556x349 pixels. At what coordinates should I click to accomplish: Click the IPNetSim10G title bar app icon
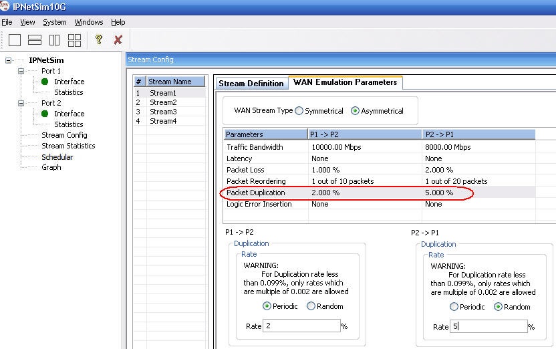pyautogui.click(x=4, y=5)
